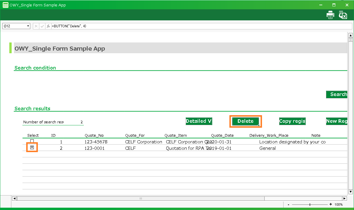
Task: Click the cancel X icon in formula bar
Action: click(x=36, y=26)
